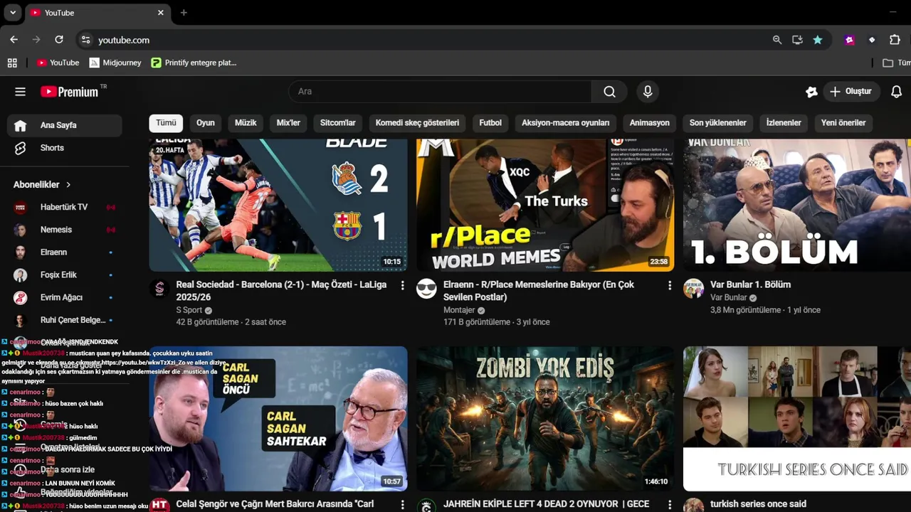Click Montajer channel avatar
Viewport: 911px width, 512px height.
[x=426, y=289]
